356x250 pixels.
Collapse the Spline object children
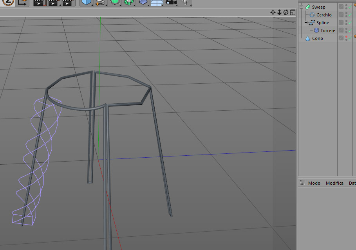(x=305, y=22)
